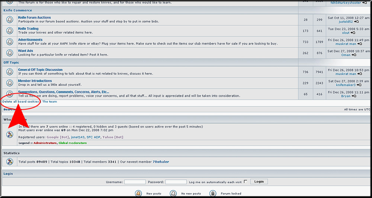The image size is (372, 198).
Task: Click the Login button
Action: click(259, 182)
